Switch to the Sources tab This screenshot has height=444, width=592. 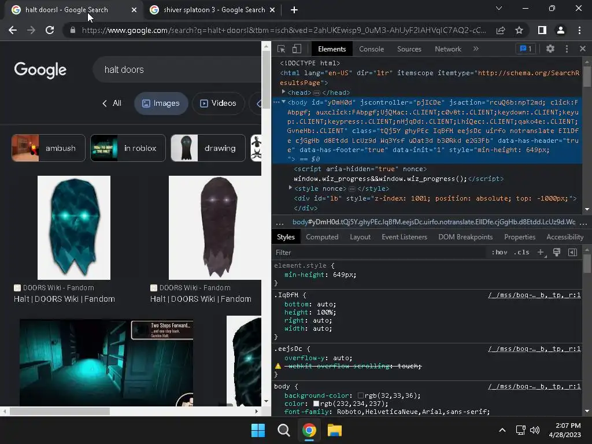tap(409, 49)
